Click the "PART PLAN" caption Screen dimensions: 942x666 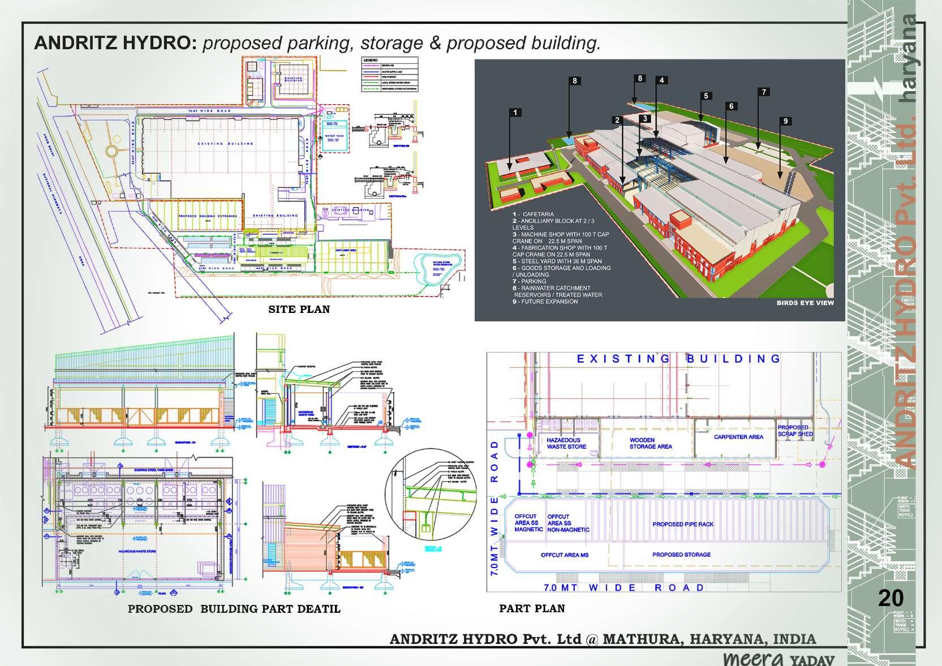(x=532, y=608)
